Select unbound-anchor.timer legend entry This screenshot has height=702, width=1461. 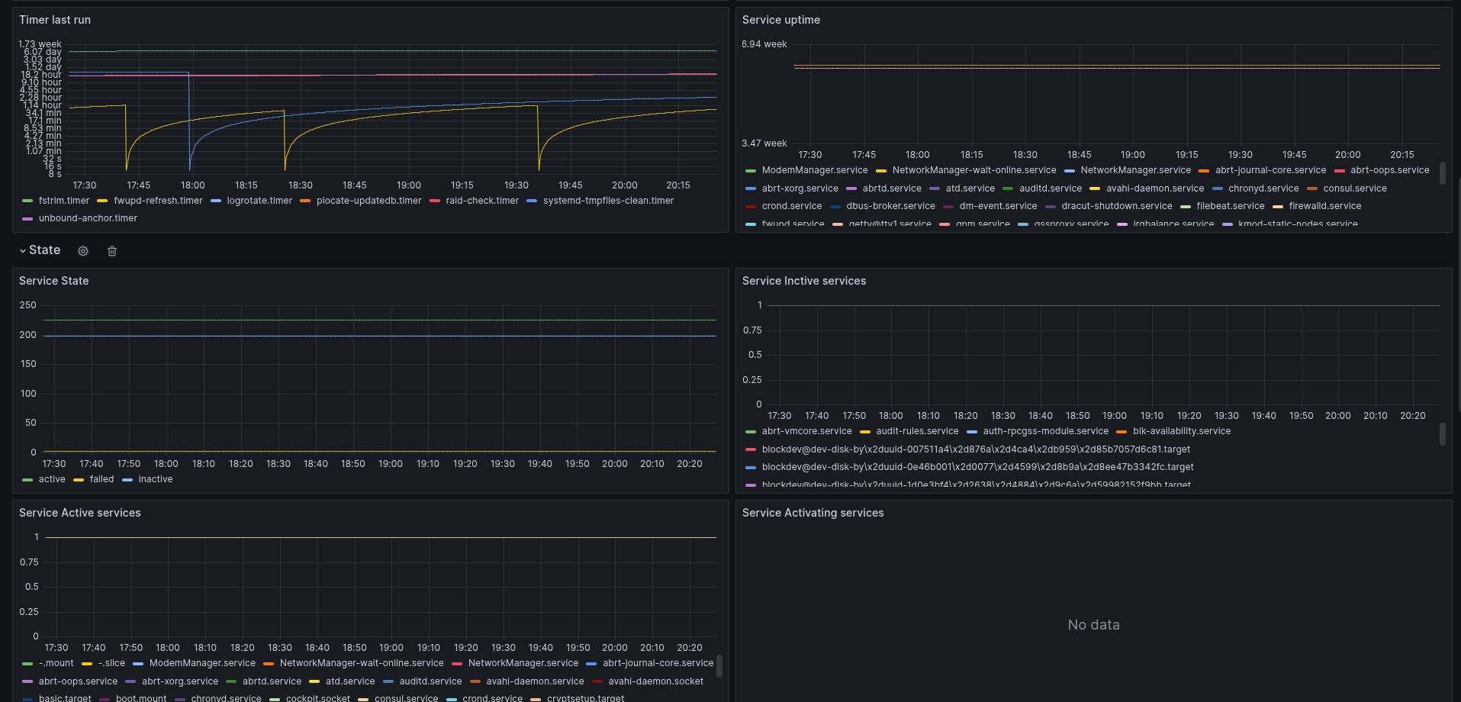tap(88, 218)
